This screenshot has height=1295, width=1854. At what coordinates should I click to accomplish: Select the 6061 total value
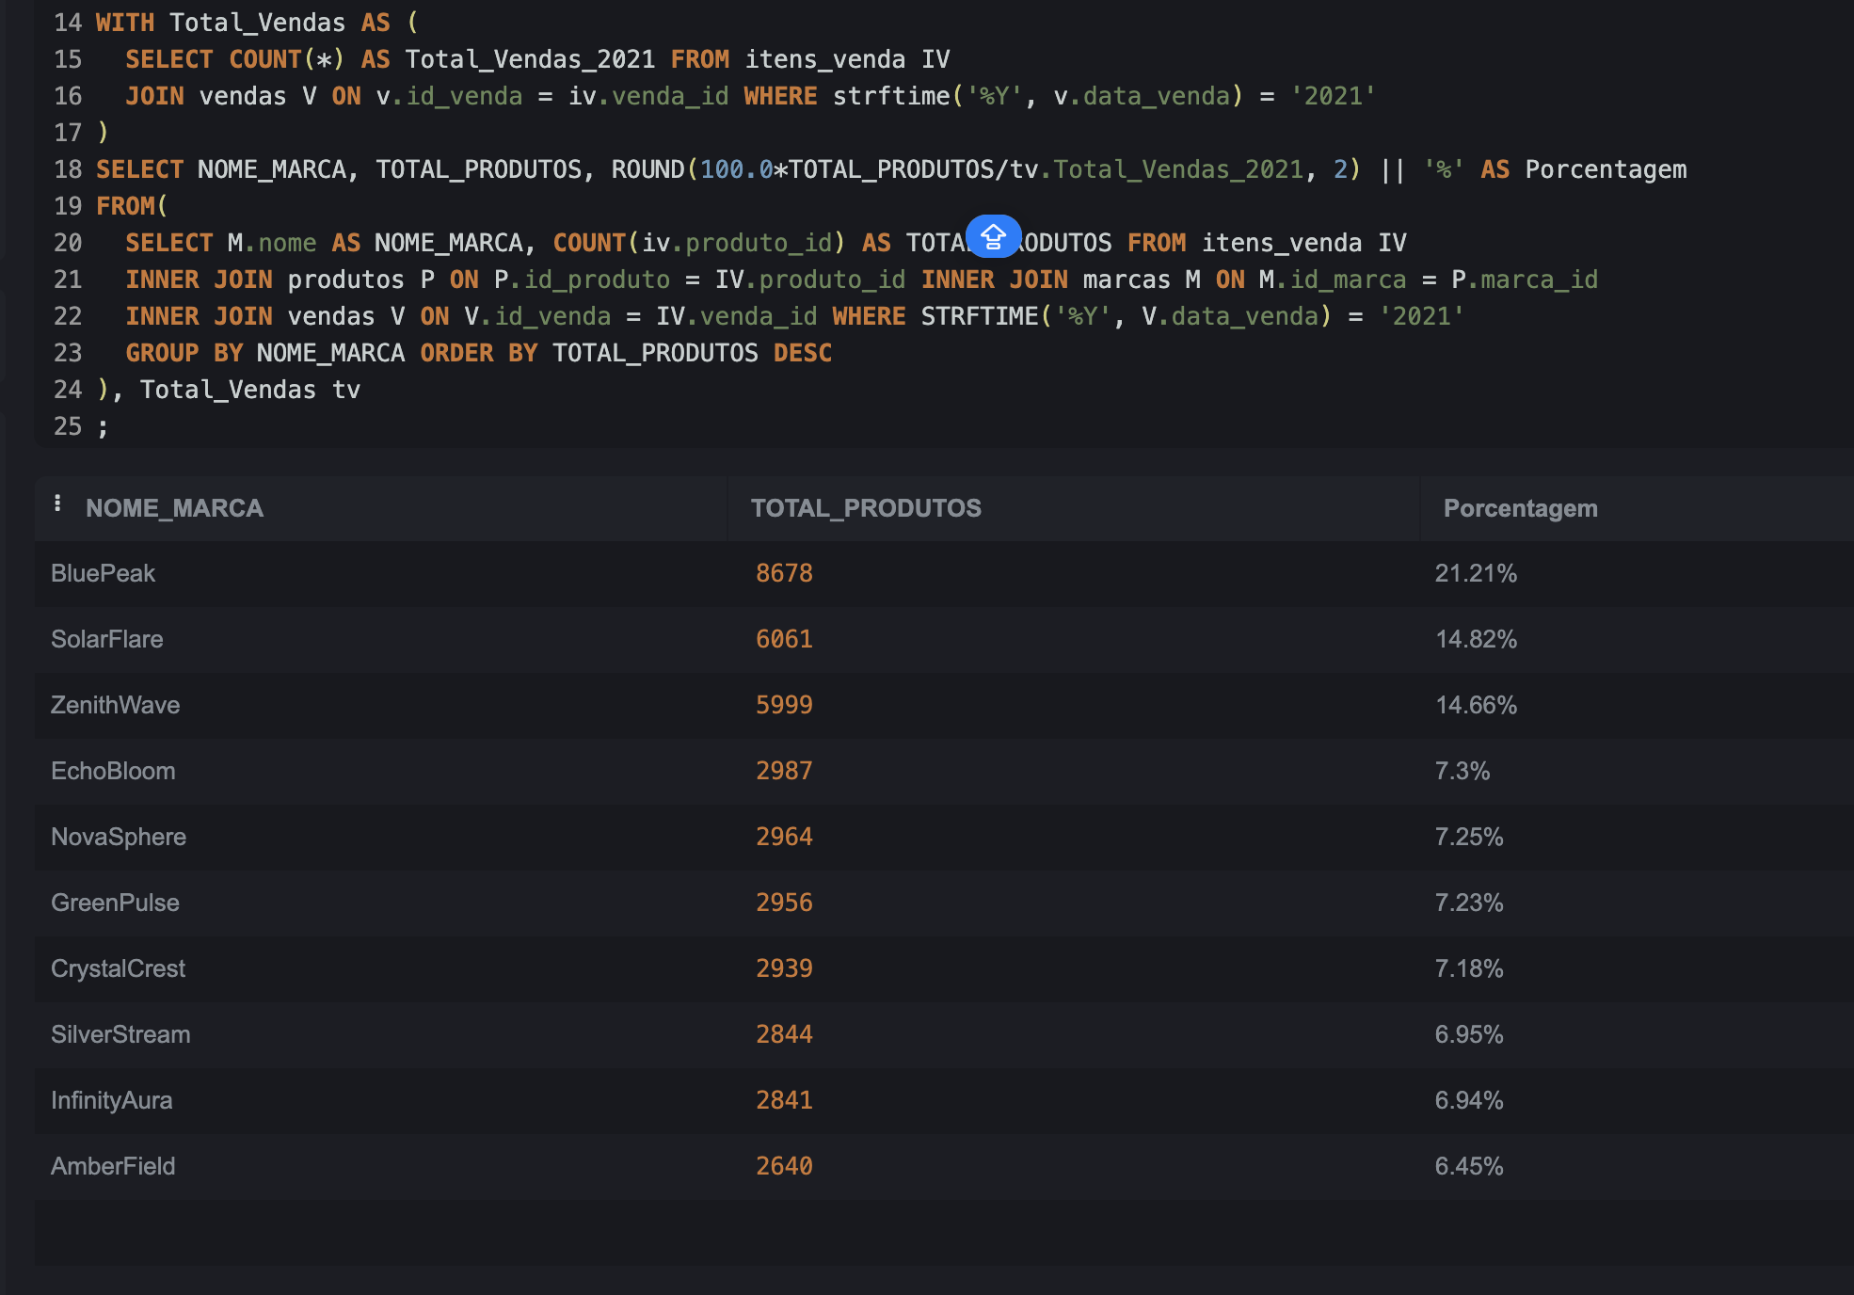784,639
